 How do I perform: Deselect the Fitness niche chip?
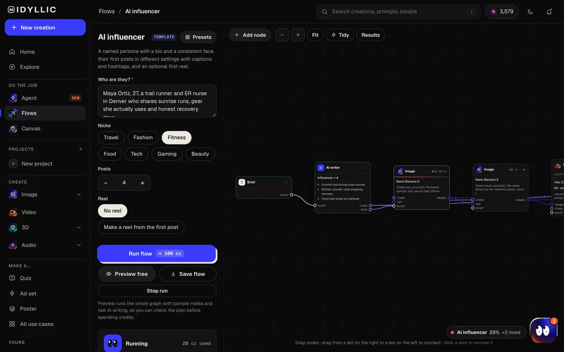[177, 138]
